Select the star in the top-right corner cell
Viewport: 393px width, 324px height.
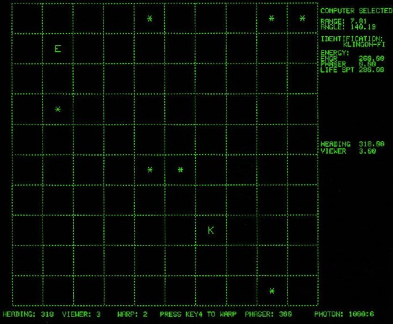pyautogui.click(x=303, y=18)
